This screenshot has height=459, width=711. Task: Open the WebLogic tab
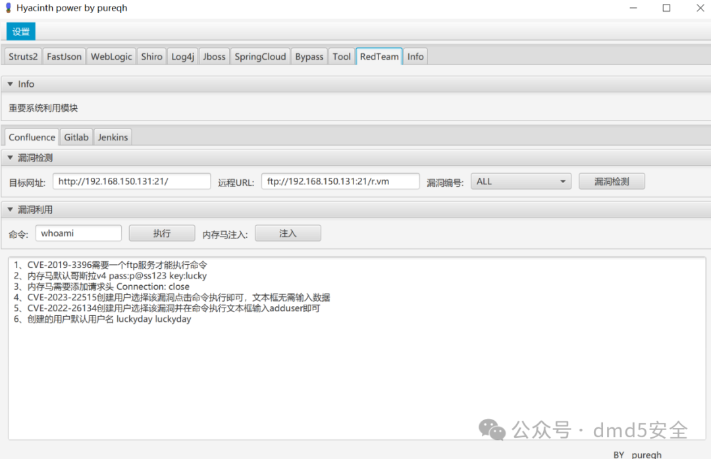pos(111,56)
